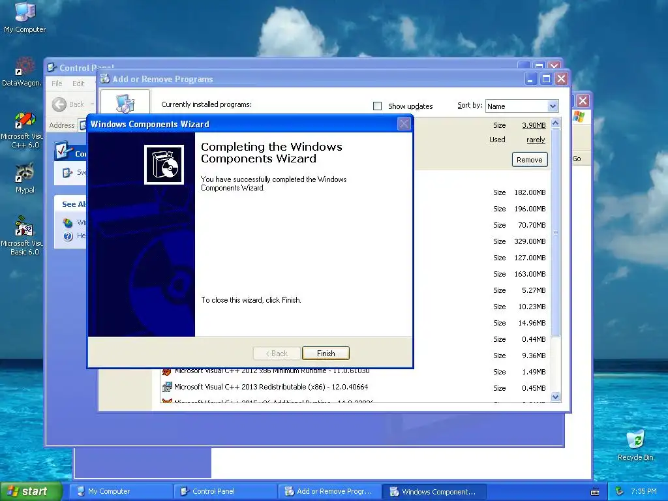The image size is (668, 501).
Task: Click the Safely Remove Hardware tray icon
Action: point(620,491)
